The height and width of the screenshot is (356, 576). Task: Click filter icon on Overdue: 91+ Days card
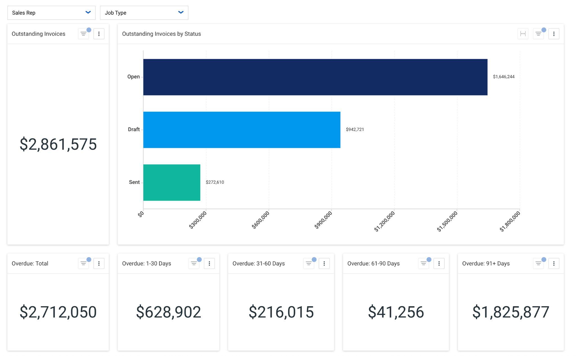[x=538, y=263]
